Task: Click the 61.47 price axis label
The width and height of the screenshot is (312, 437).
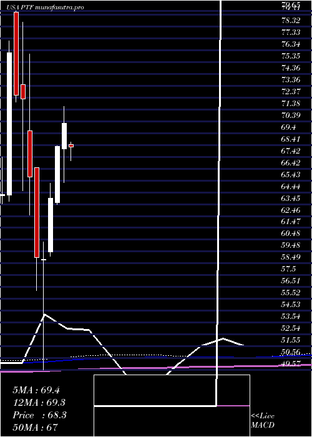Action: click(x=291, y=222)
